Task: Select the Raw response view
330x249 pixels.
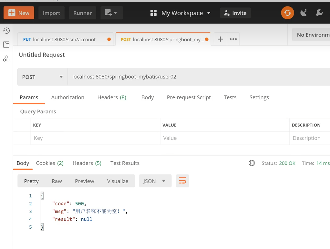Action: coord(57,181)
